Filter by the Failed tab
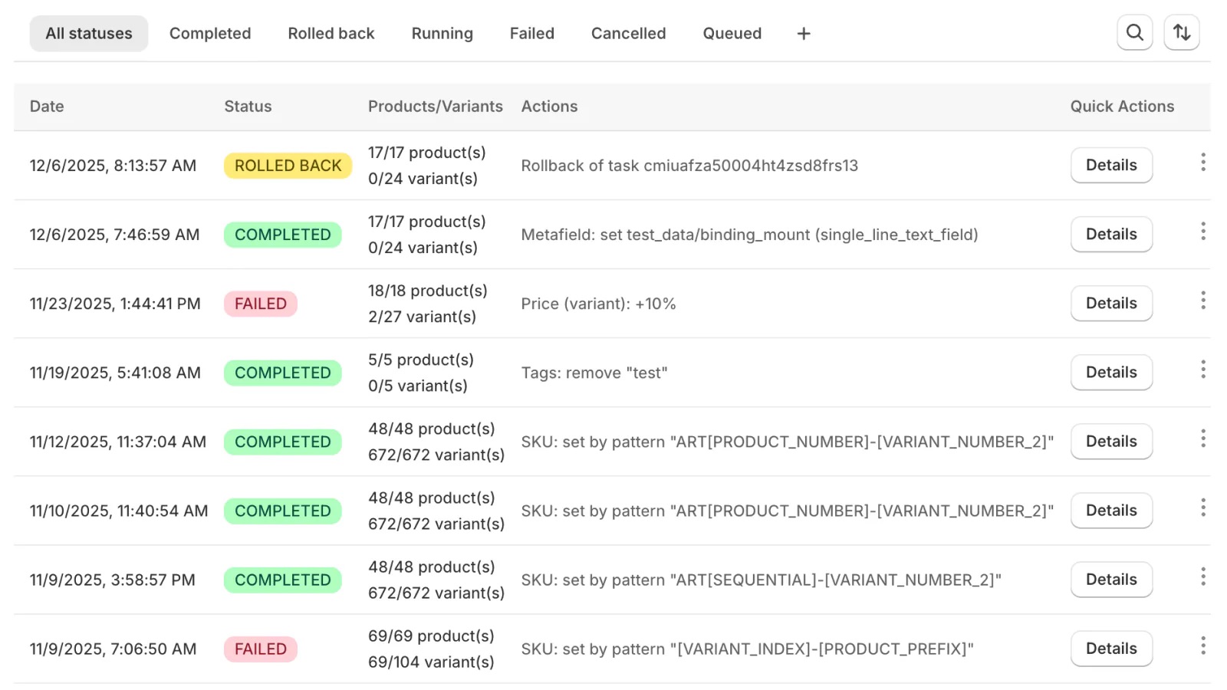This screenshot has width=1227, height=690. tap(532, 34)
